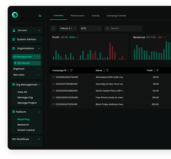Screen dimensions: 171x159
Task: Collapse the sidebar with the arrow icon
Action: point(40,16)
